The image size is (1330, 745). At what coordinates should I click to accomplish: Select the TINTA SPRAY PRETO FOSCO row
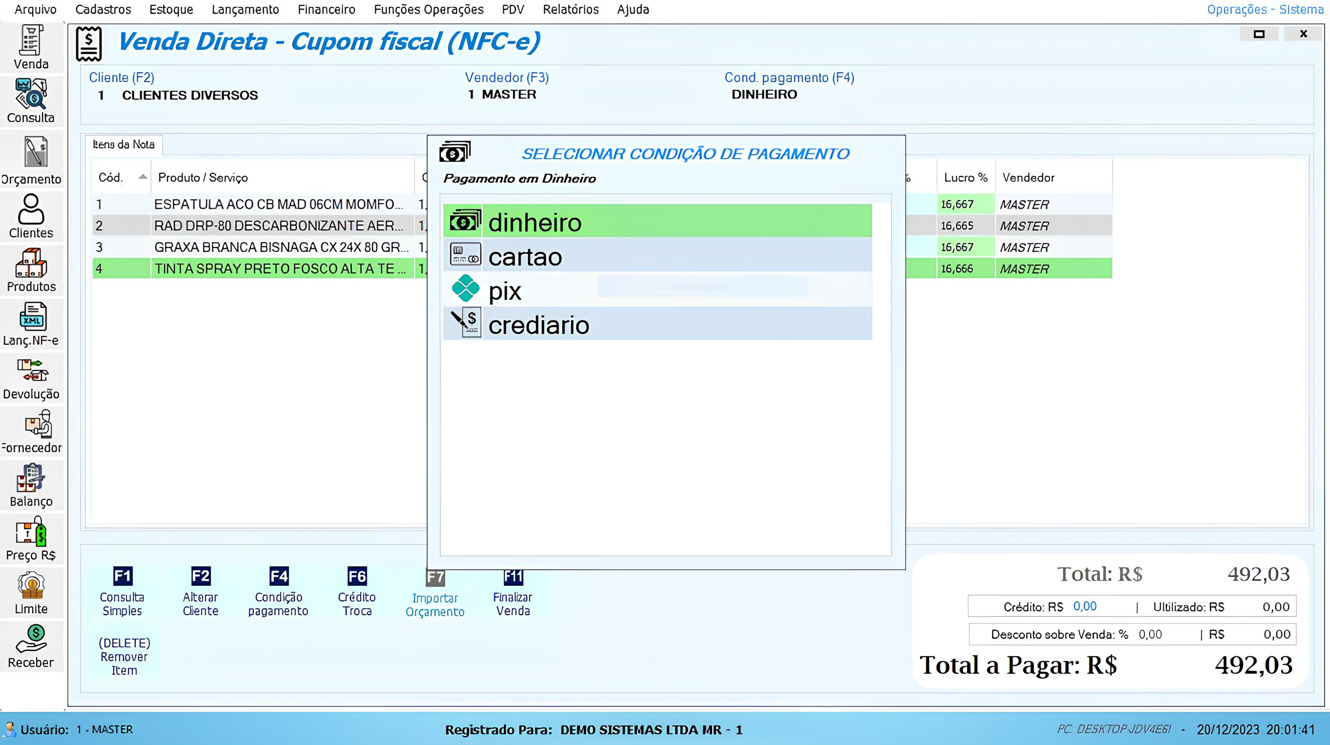coord(279,269)
